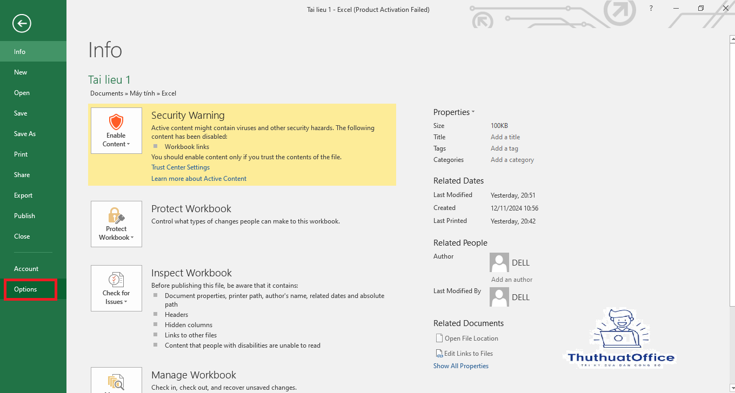735x393 pixels.
Task: Open the Publish page
Action: coord(33,216)
